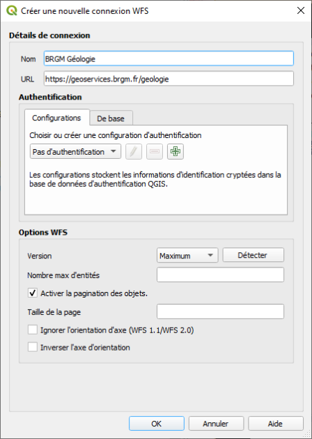Click the Annuler button
This screenshot has height=439, width=312.
[x=216, y=424]
